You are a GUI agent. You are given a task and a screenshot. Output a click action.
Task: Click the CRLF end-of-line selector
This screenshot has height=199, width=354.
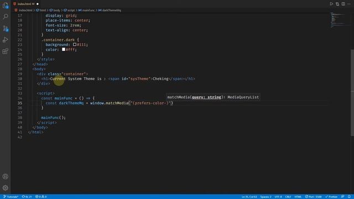[288, 197]
